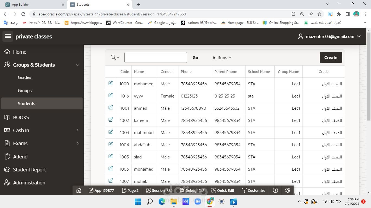371x208 pixels.
Task: Go back using browser back arrow
Action: point(6,14)
